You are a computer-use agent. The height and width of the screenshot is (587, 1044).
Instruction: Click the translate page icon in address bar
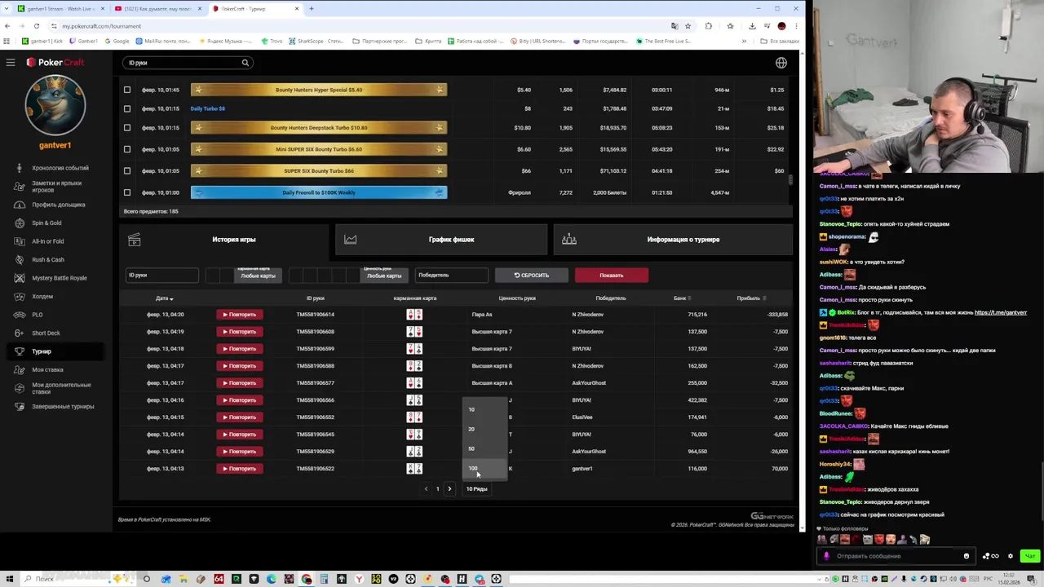pos(674,26)
